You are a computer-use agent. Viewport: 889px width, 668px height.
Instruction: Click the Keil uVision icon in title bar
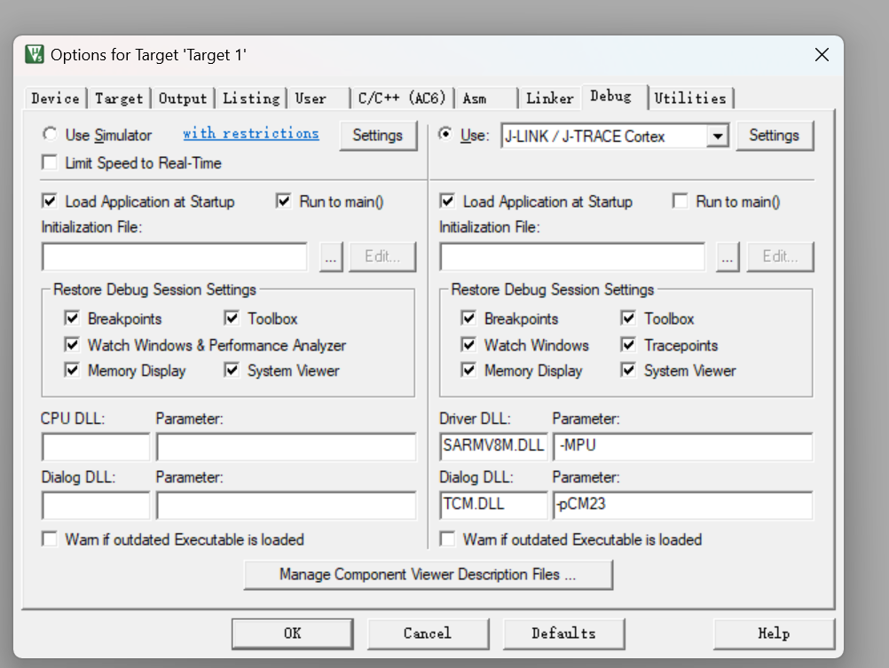[35, 54]
